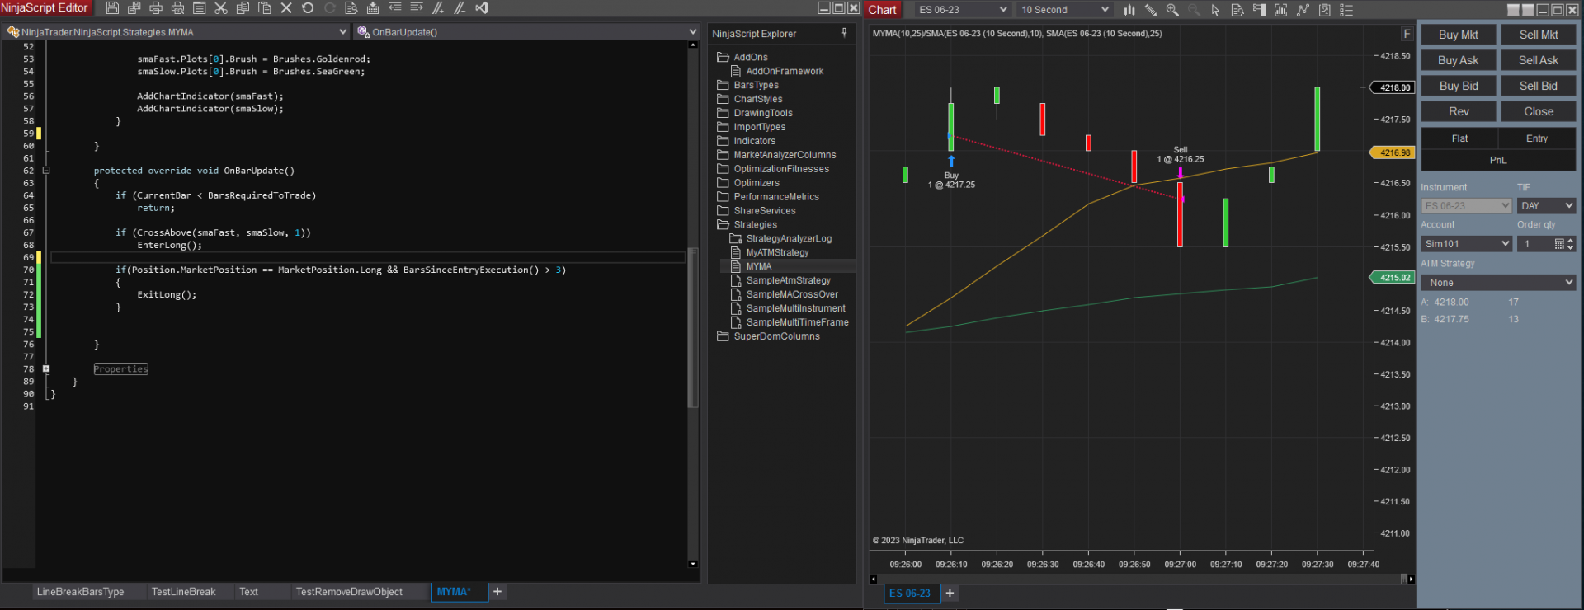This screenshot has width=1584, height=610.
Task: Pin the NinjaScript Explorer panel
Action: [x=844, y=33]
